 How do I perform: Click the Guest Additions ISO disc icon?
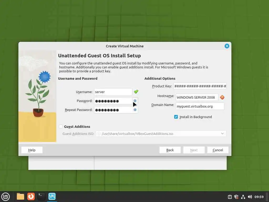coord(99,134)
